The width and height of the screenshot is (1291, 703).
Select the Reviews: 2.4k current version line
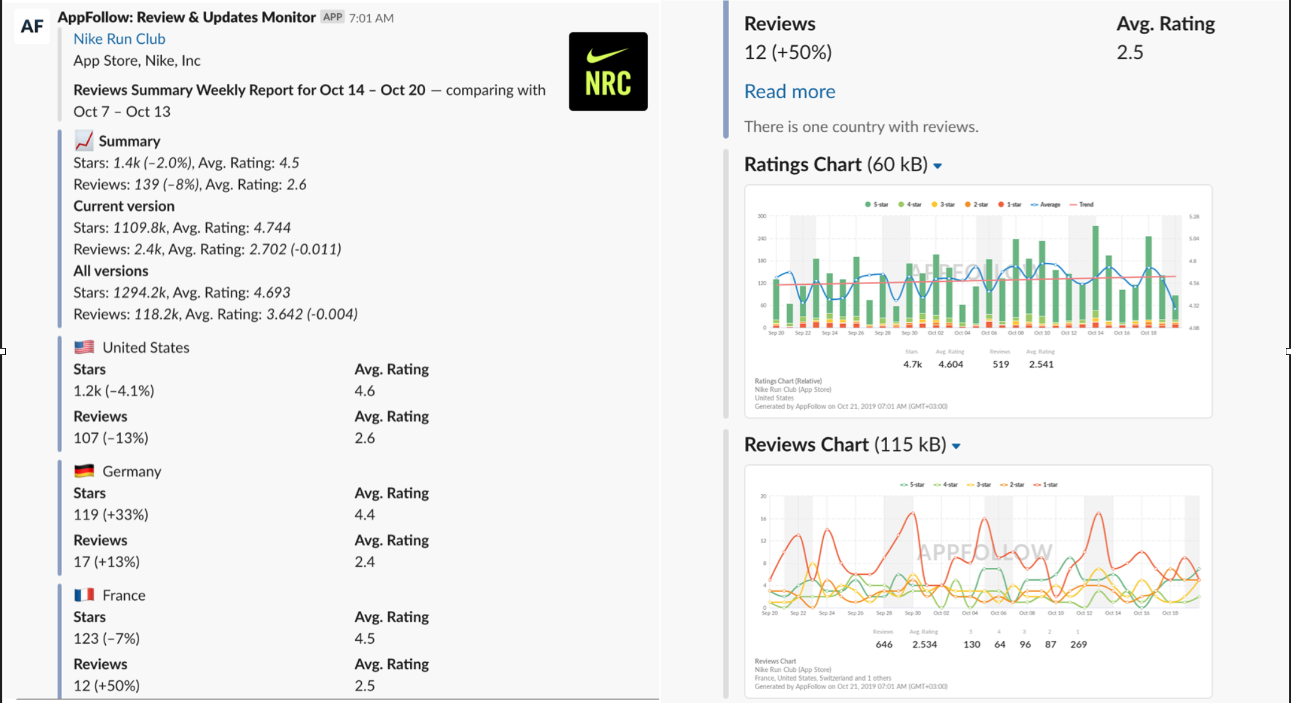[207, 249]
